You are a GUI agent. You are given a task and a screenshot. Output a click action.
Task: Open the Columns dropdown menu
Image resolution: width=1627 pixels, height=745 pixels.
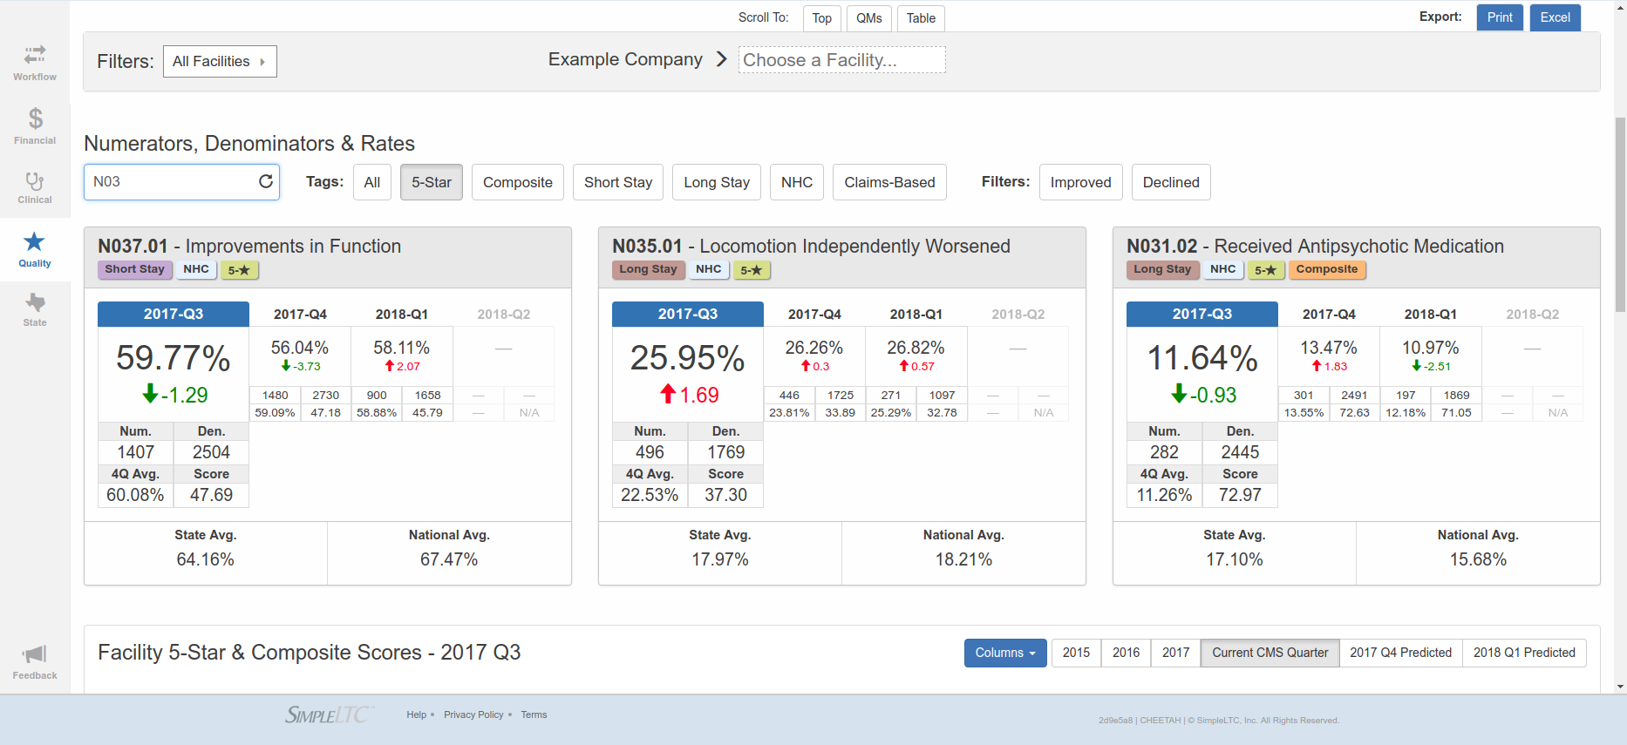click(x=1004, y=653)
